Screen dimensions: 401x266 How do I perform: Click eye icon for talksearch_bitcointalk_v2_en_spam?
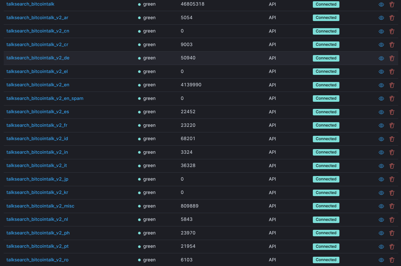pos(382,98)
